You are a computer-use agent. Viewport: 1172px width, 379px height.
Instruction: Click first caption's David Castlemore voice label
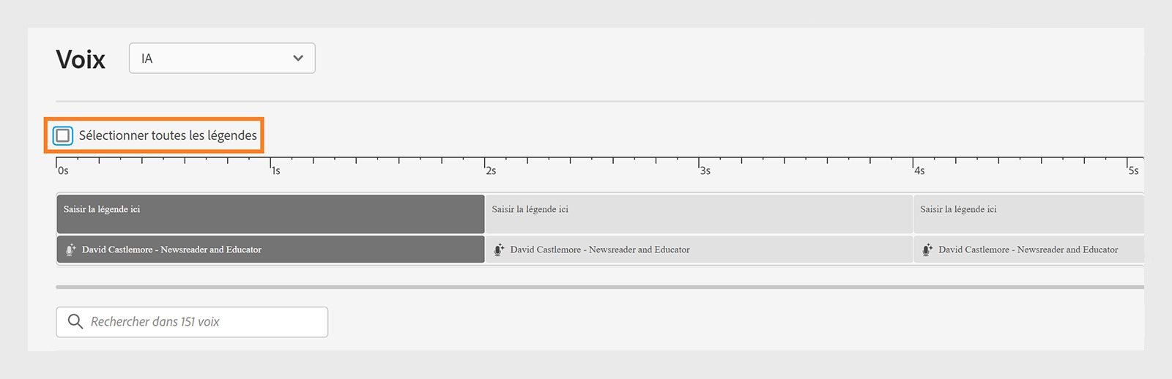tap(171, 249)
